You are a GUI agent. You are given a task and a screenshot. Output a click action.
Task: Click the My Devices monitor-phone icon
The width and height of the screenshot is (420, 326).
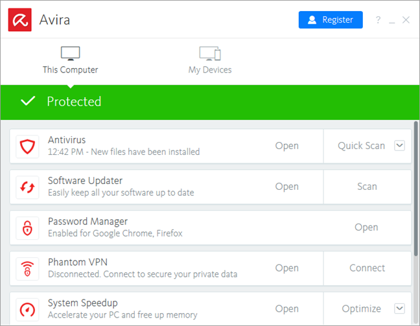click(x=210, y=54)
